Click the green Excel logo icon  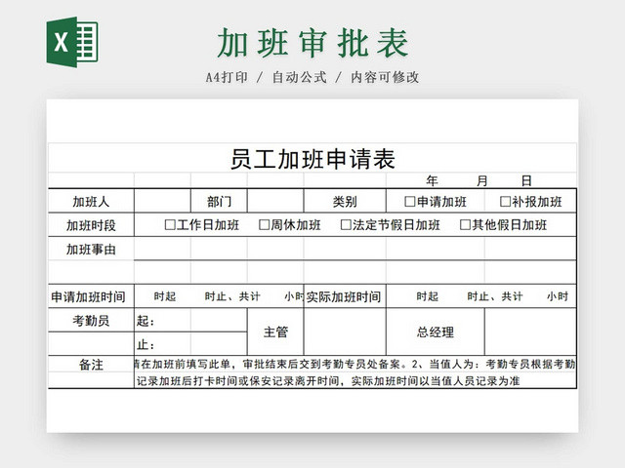point(72,42)
